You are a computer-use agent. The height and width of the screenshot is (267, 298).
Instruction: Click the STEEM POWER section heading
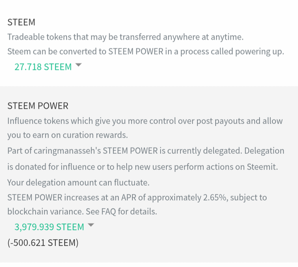(38, 106)
